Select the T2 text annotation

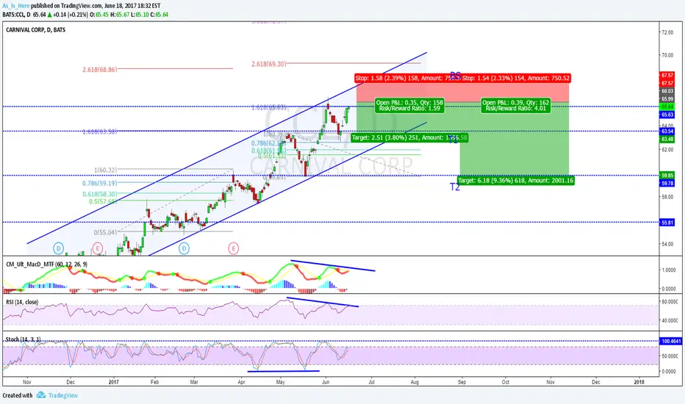pos(455,187)
